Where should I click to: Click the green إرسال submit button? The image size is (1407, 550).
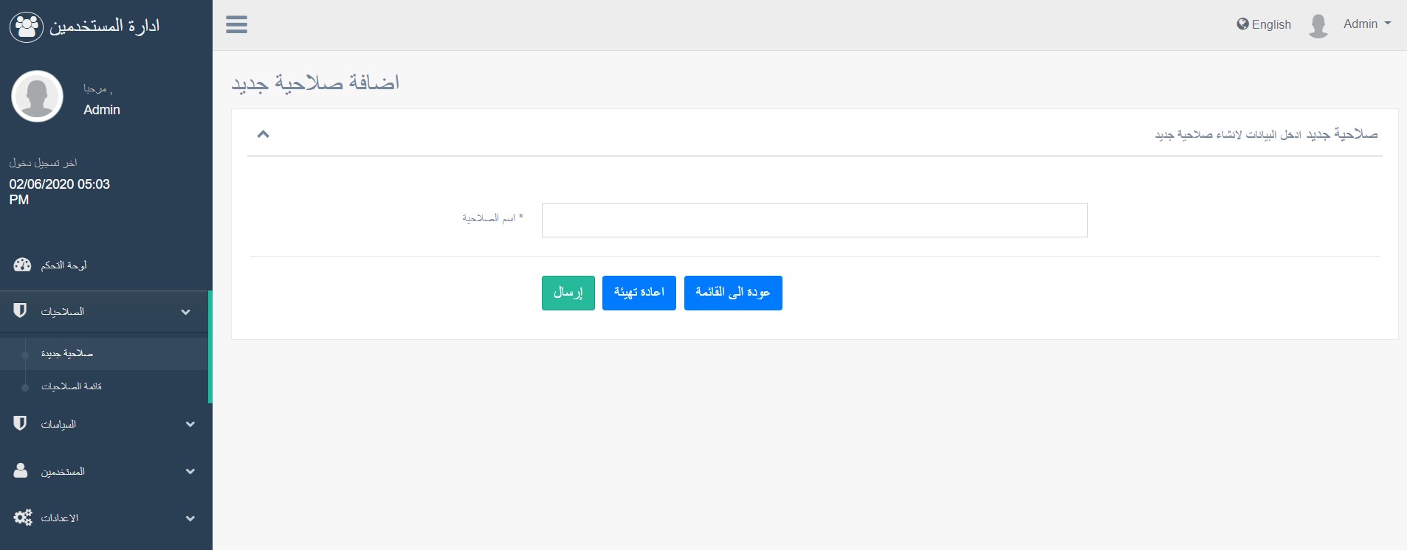pos(568,293)
